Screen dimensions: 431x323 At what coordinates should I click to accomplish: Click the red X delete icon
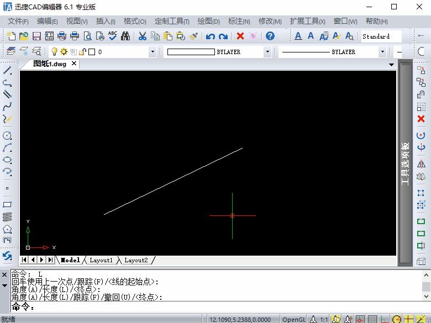[240, 36]
